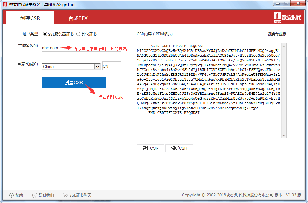This screenshot has height=203, width=308.
Task: Click the 复制CSR button
Action: (x=150, y=148)
